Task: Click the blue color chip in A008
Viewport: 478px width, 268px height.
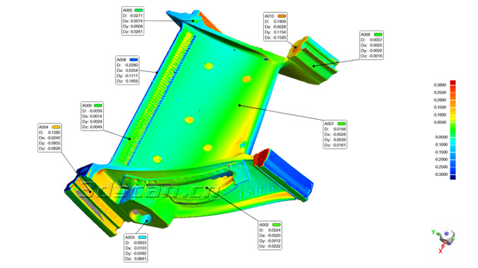Action: tap(134, 60)
